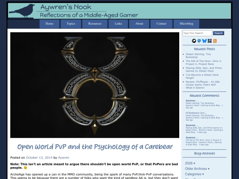Click the October 13, 2014 date link

coord(39,157)
